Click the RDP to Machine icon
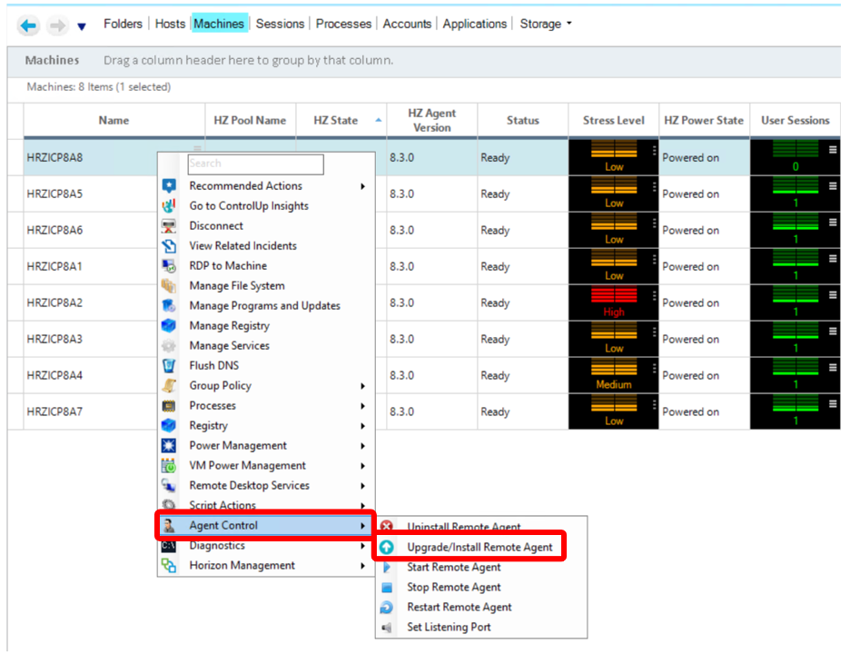The height and width of the screenshot is (654, 850). (168, 265)
